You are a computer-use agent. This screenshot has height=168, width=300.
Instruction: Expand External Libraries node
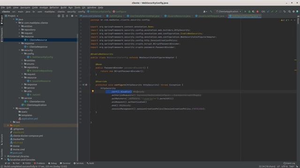click(5, 156)
